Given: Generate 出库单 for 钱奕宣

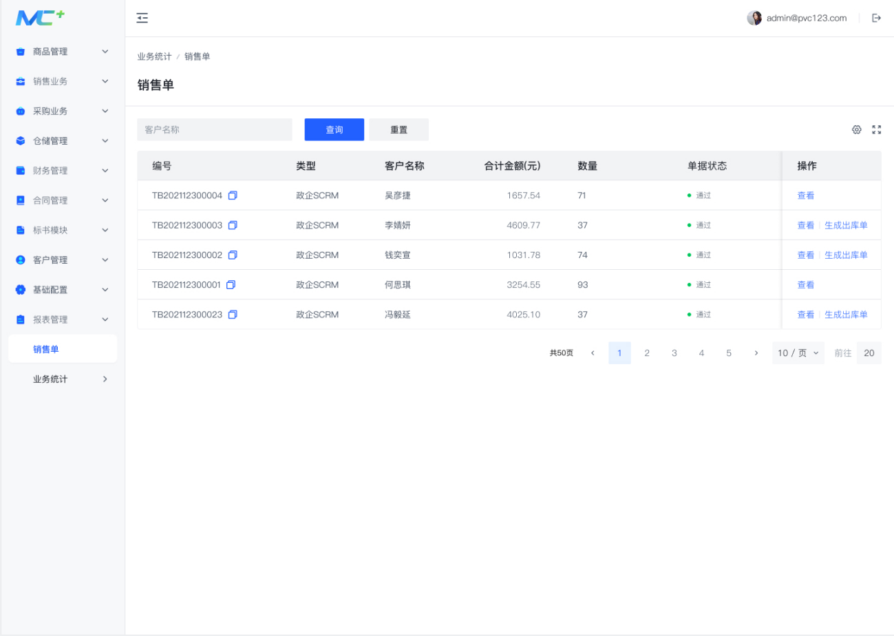Looking at the screenshot, I should (846, 255).
